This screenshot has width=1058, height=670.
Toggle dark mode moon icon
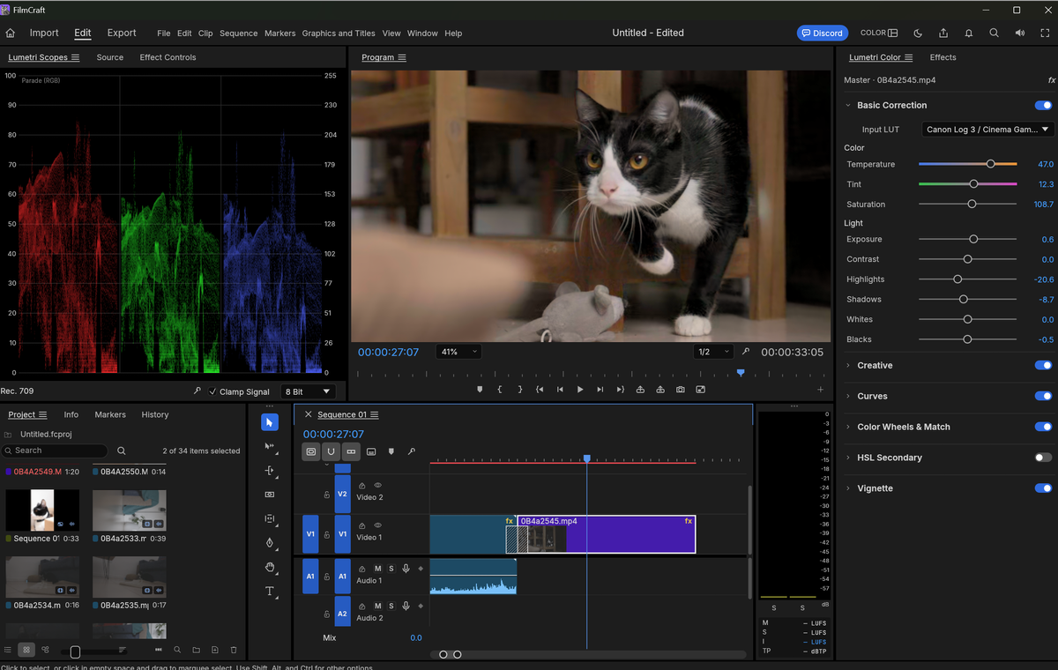(918, 33)
